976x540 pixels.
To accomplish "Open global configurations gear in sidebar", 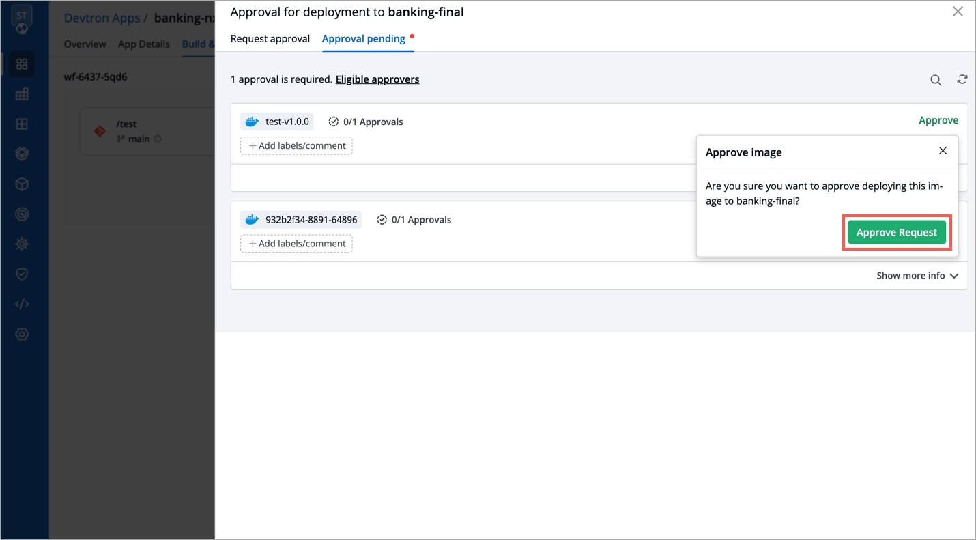I will (x=22, y=334).
